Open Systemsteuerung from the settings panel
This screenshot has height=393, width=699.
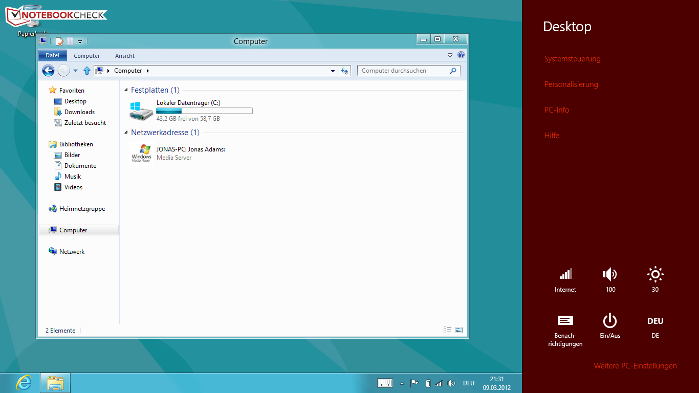coord(573,59)
